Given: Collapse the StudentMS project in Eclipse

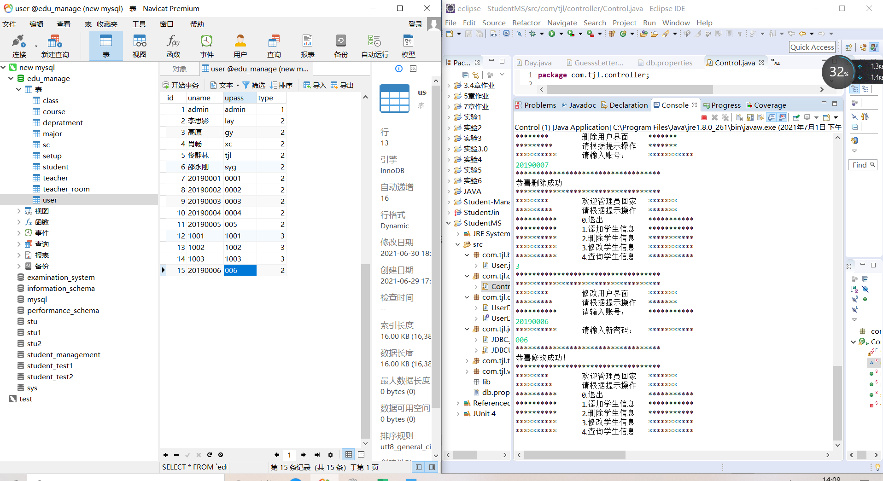Looking at the screenshot, I should 448,223.
